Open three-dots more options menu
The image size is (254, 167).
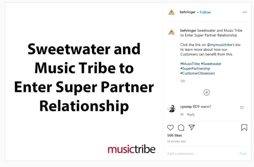245,12
